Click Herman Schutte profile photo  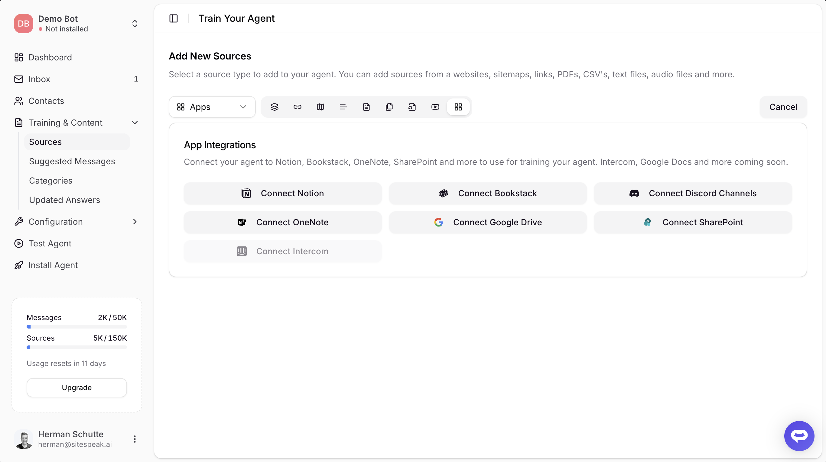23,439
